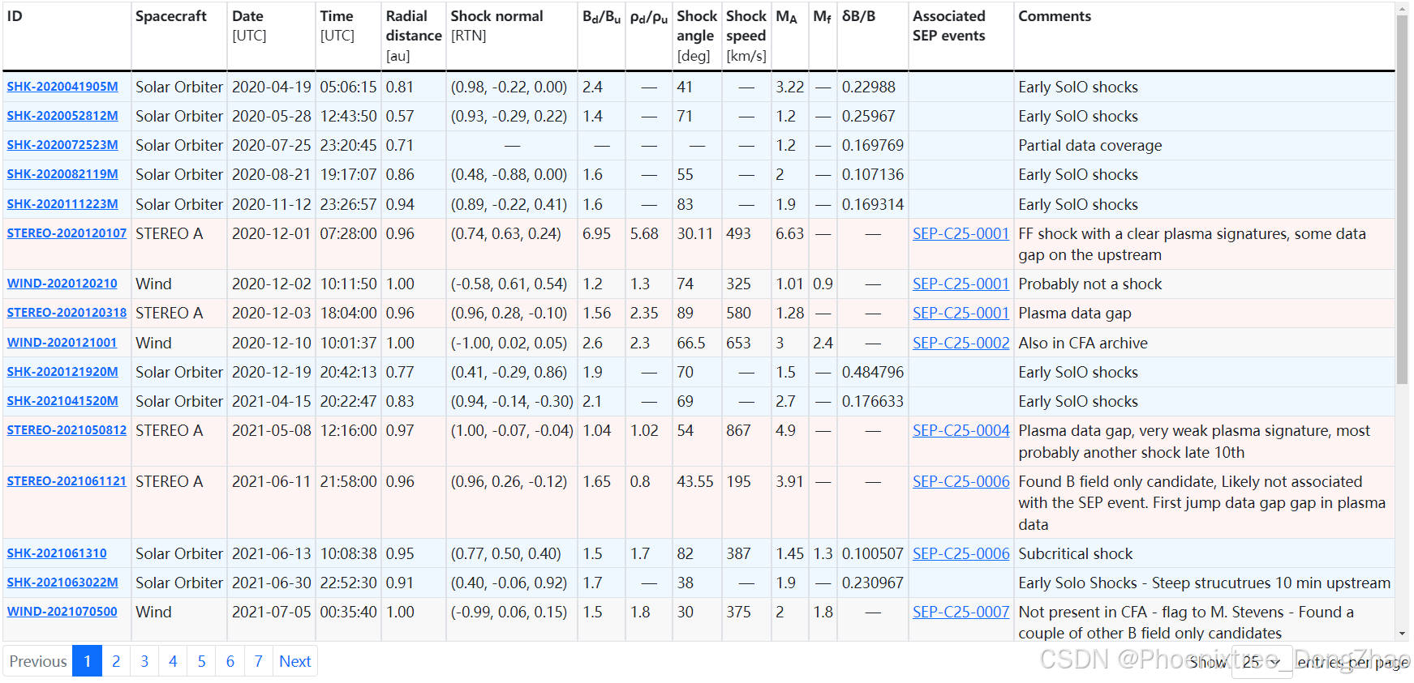
Task: Go to page 6 of results
Action: 230,661
